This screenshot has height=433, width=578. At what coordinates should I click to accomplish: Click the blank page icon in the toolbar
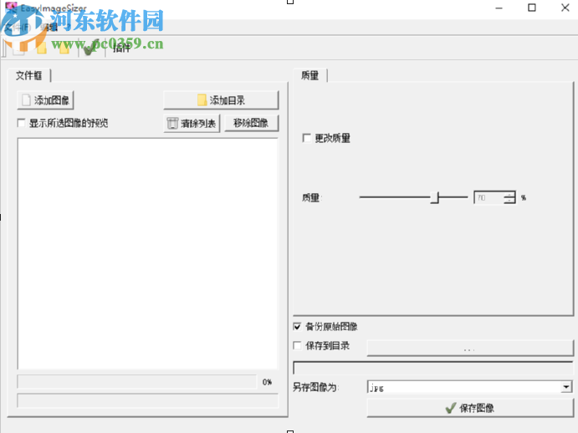[18, 48]
